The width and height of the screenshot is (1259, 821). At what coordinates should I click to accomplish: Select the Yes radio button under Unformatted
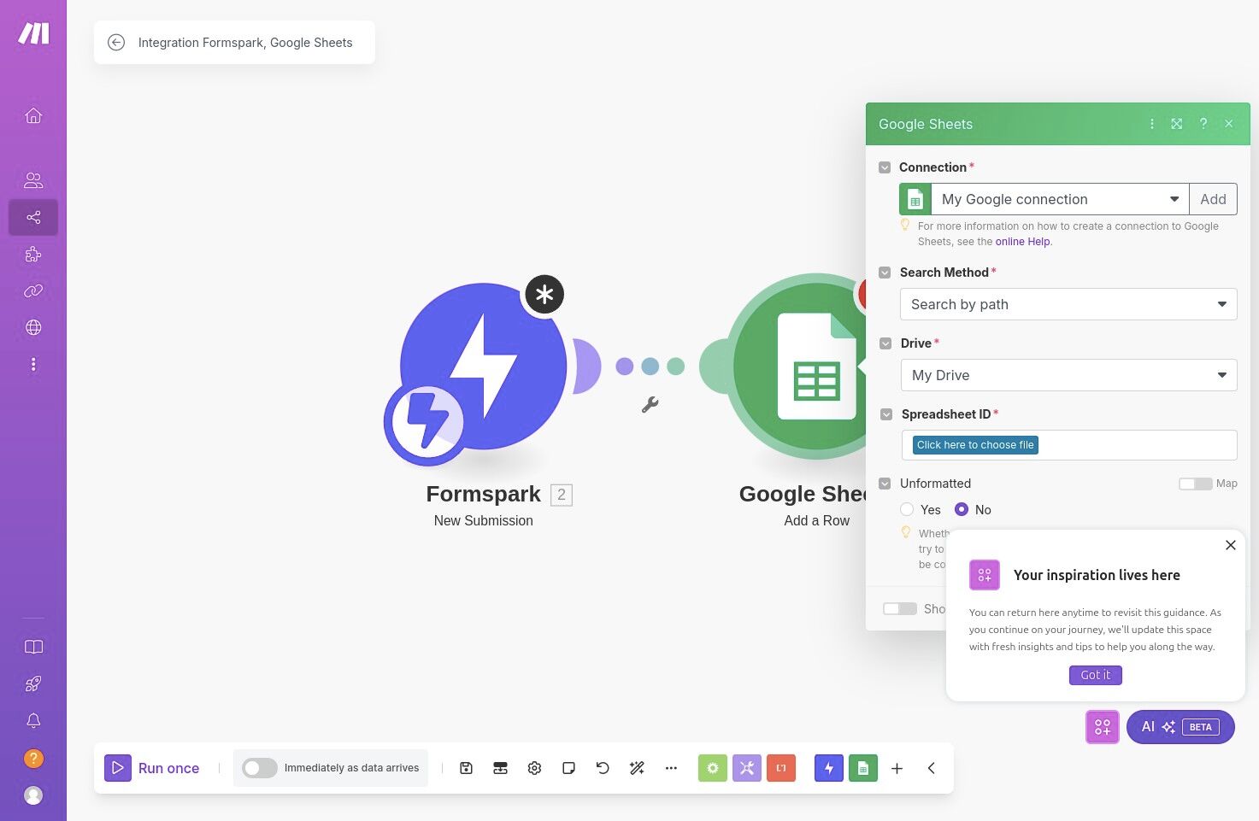[x=907, y=509]
